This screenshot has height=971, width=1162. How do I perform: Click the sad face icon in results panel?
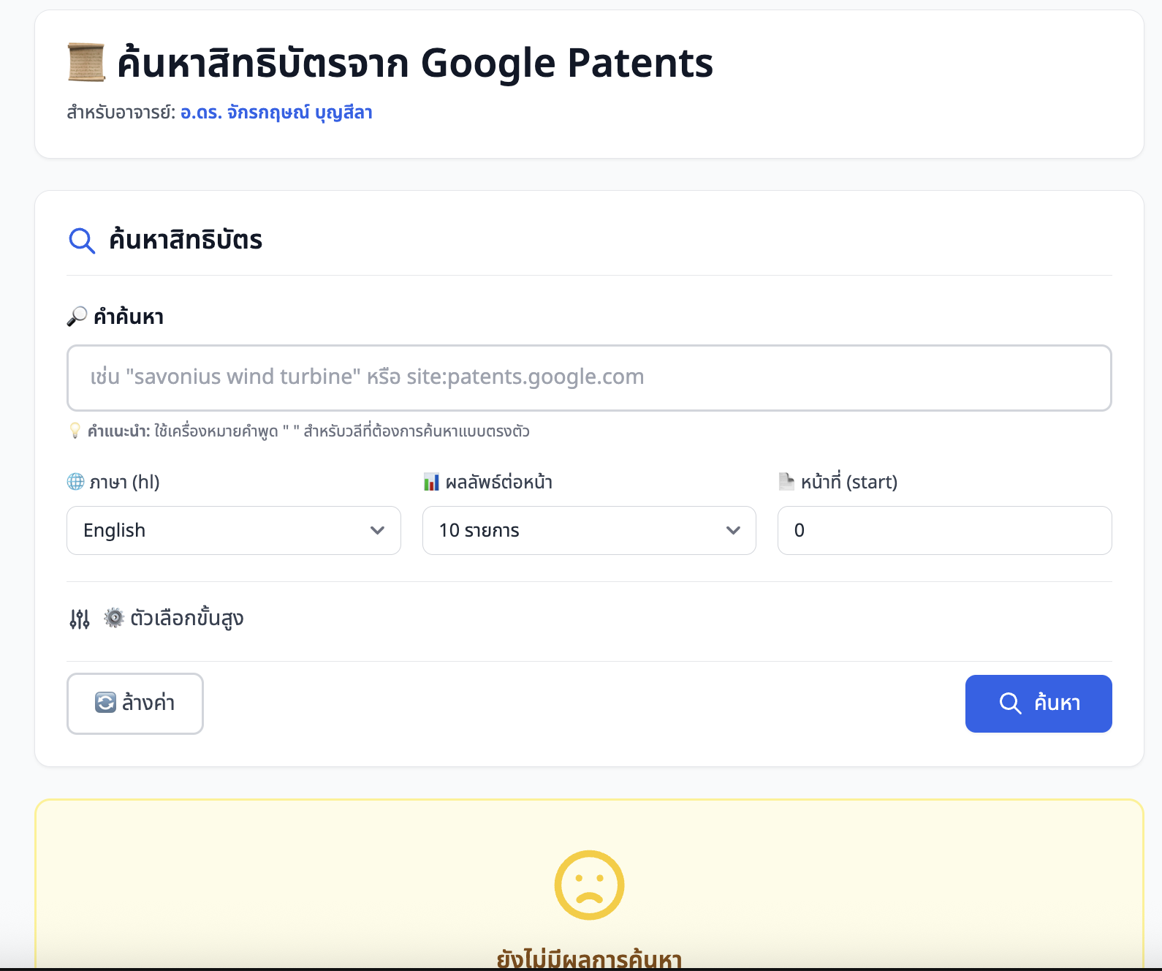point(589,885)
